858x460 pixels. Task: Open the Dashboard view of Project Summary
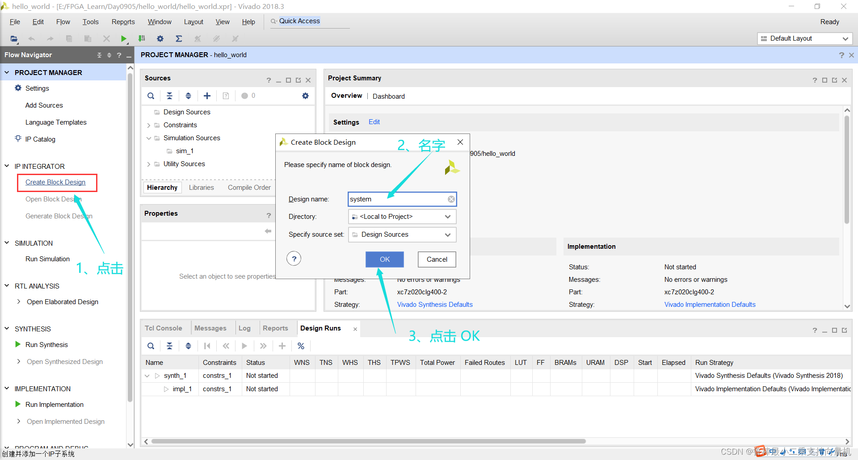[388, 96]
